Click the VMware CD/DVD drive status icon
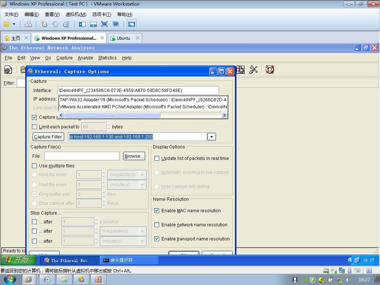 (x=334, y=271)
